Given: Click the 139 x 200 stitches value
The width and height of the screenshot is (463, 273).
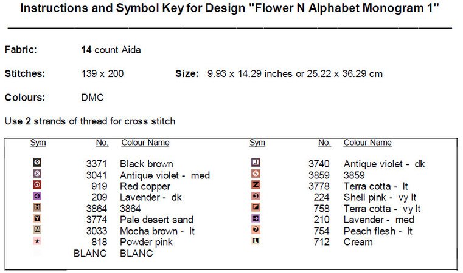Looking at the screenshot, I should [102, 74].
